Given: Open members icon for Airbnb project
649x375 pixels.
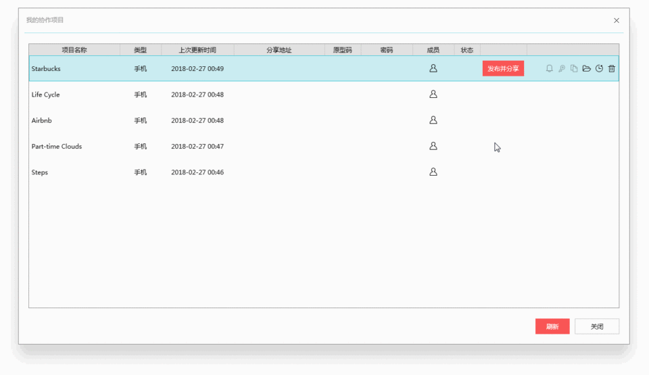Looking at the screenshot, I should [433, 120].
